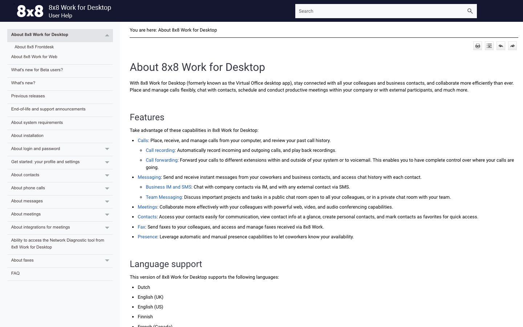523x327 pixels.
Task: Click the Language support heading
Action: (x=166, y=264)
